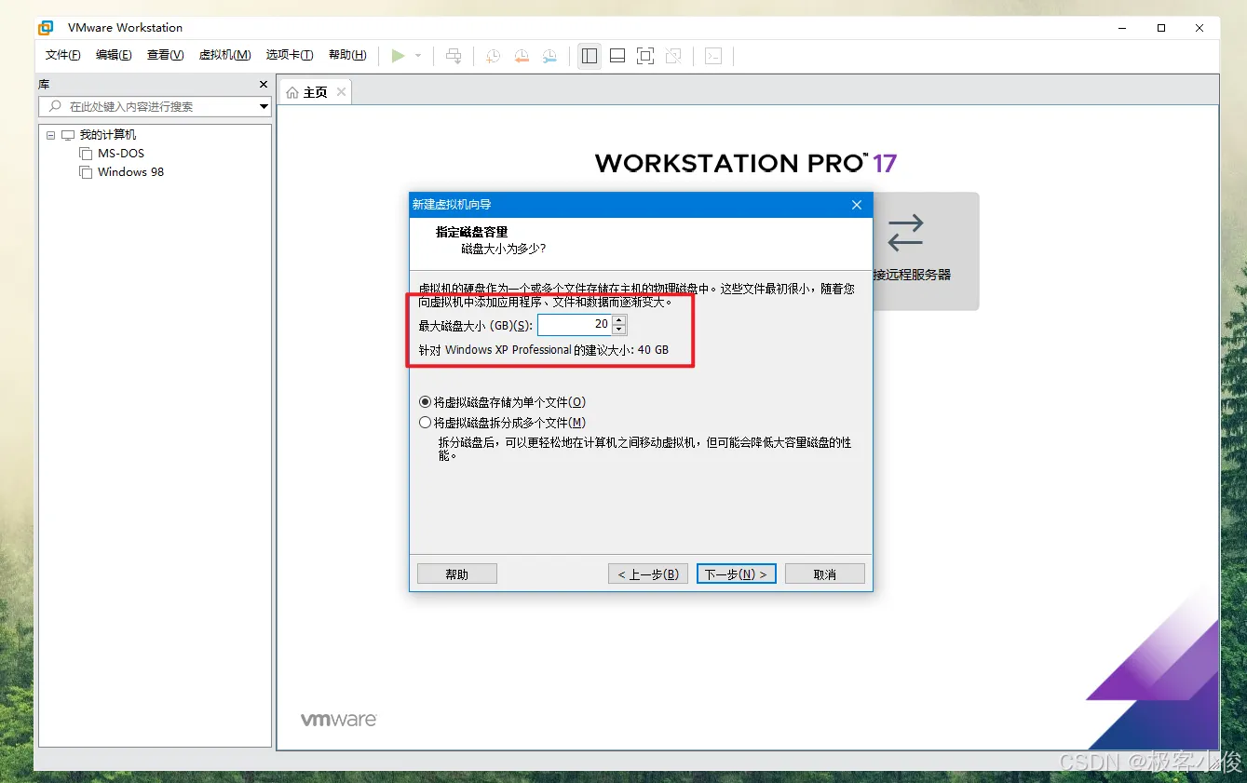
Task: Select Windows 98 in the library tree
Action: point(130,172)
